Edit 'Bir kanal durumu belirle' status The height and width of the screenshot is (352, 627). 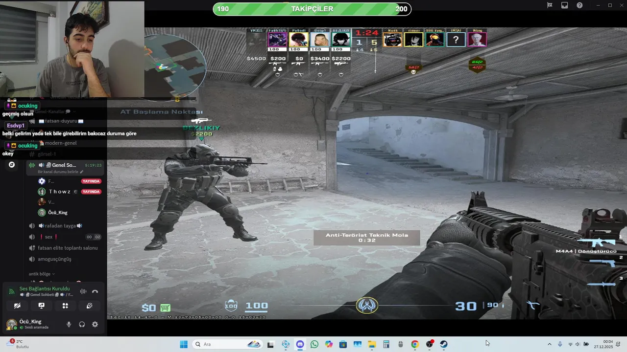coord(61,172)
